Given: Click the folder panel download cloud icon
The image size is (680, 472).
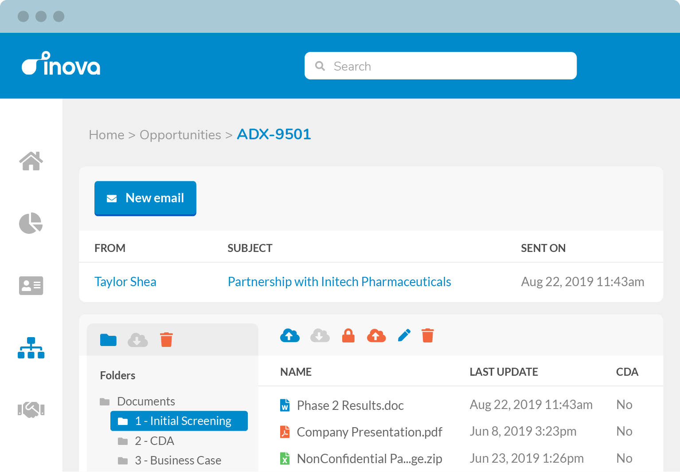Looking at the screenshot, I should click(x=138, y=340).
